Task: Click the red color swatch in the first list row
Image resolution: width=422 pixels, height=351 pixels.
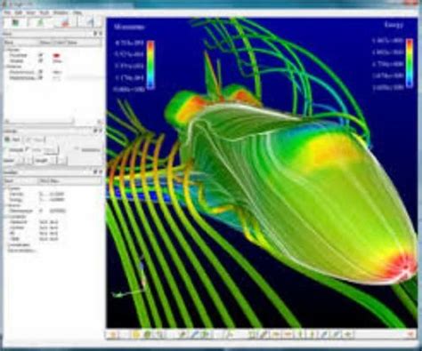Action: coord(56,55)
